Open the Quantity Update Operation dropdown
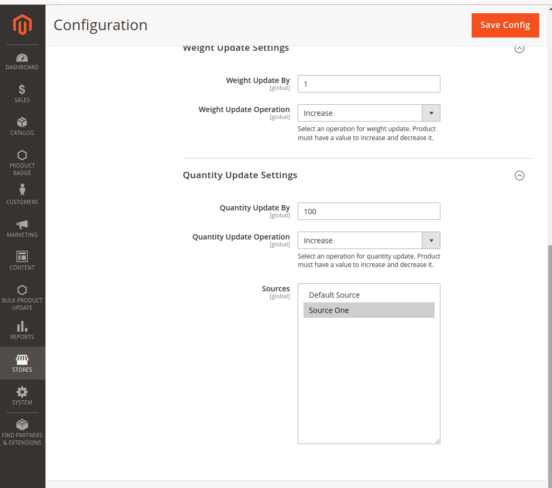The width and height of the screenshot is (552, 488). tap(369, 241)
